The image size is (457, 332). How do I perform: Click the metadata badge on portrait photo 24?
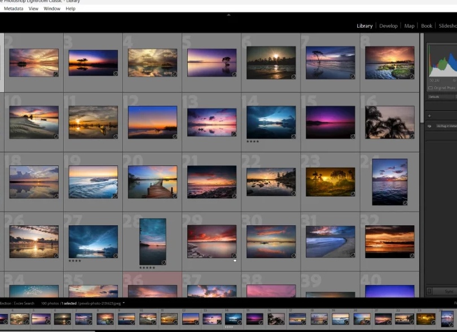pos(405,203)
